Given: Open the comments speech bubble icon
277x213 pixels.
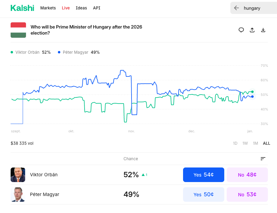Looking at the screenshot, I should pyautogui.click(x=241, y=30).
